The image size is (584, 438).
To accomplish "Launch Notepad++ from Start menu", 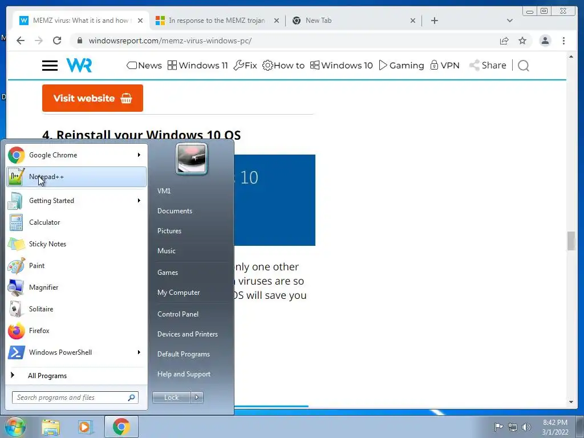I will coord(76,177).
